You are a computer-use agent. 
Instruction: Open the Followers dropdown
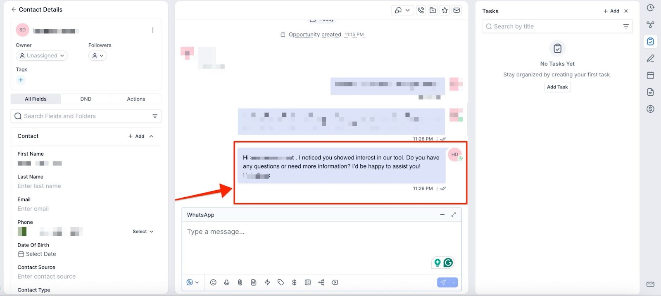pos(97,56)
